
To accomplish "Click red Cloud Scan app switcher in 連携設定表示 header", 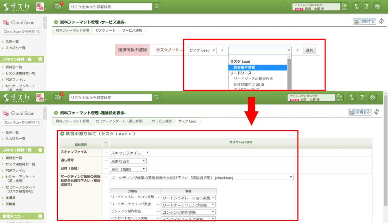I will click(x=40, y=97).
